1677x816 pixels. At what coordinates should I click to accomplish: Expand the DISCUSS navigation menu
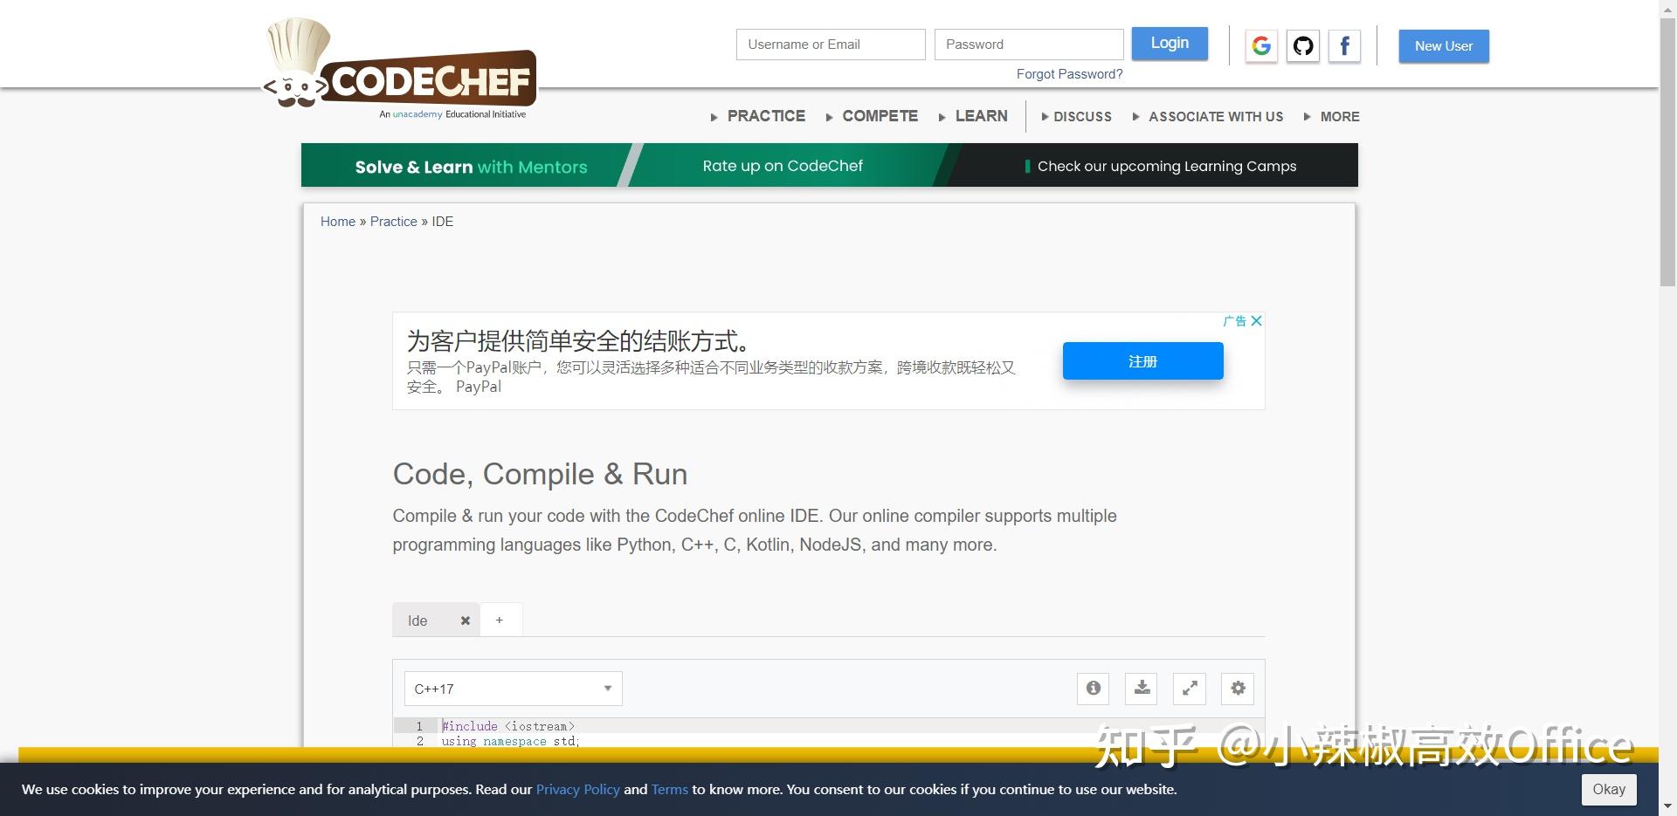click(1083, 116)
